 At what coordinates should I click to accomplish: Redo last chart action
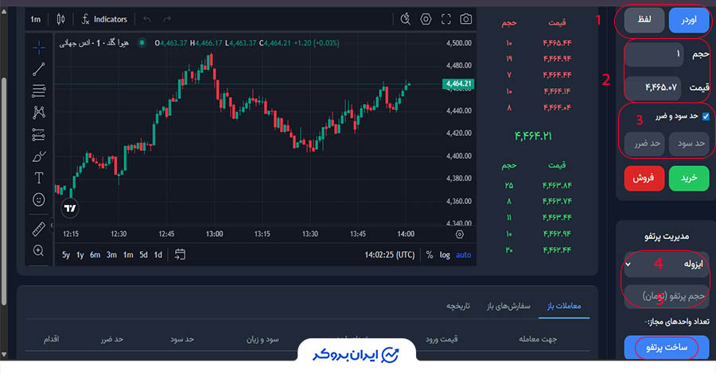coord(167,19)
